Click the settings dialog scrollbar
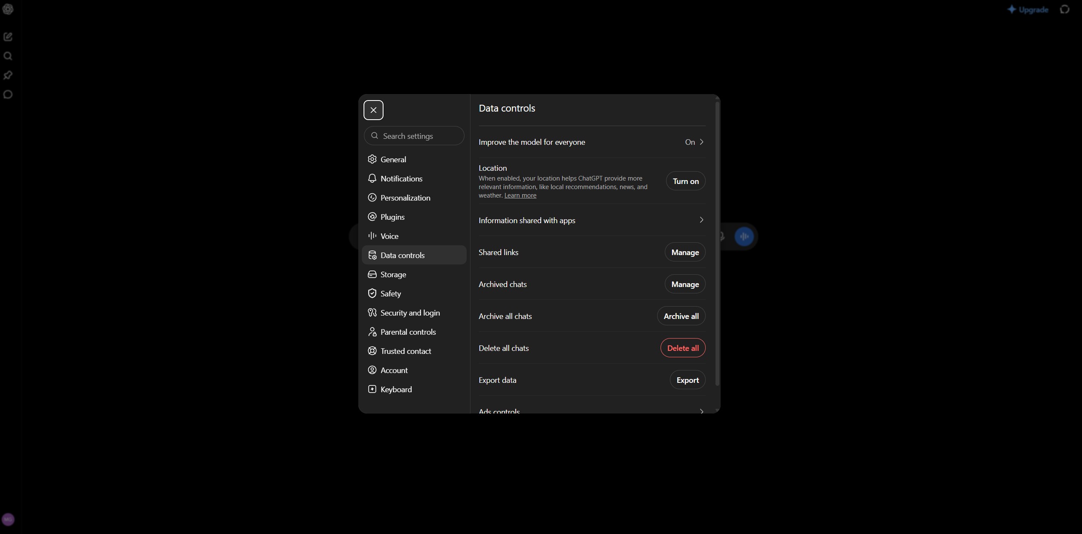1082x534 pixels. 717,244
